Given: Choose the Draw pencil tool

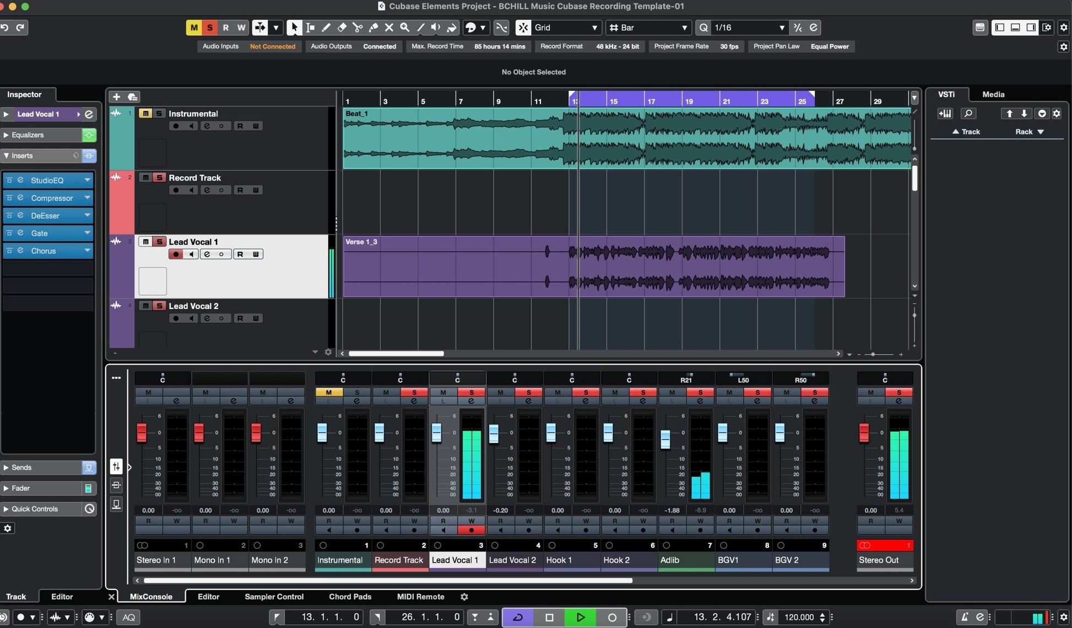Looking at the screenshot, I should click(x=326, y=28).
